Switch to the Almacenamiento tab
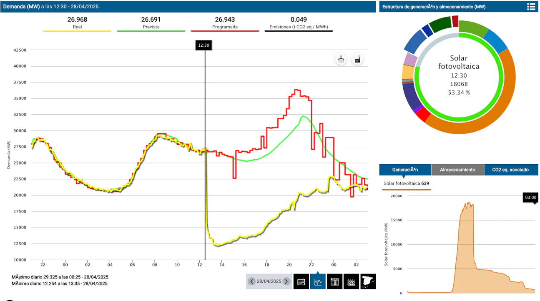540x301 pixels. (457, 170)
